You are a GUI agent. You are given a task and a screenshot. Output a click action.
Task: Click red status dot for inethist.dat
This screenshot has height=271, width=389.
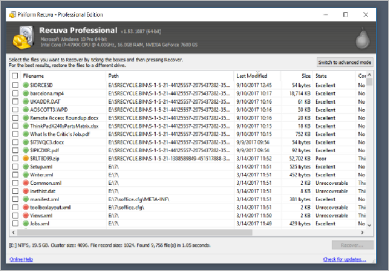point(26,191)
